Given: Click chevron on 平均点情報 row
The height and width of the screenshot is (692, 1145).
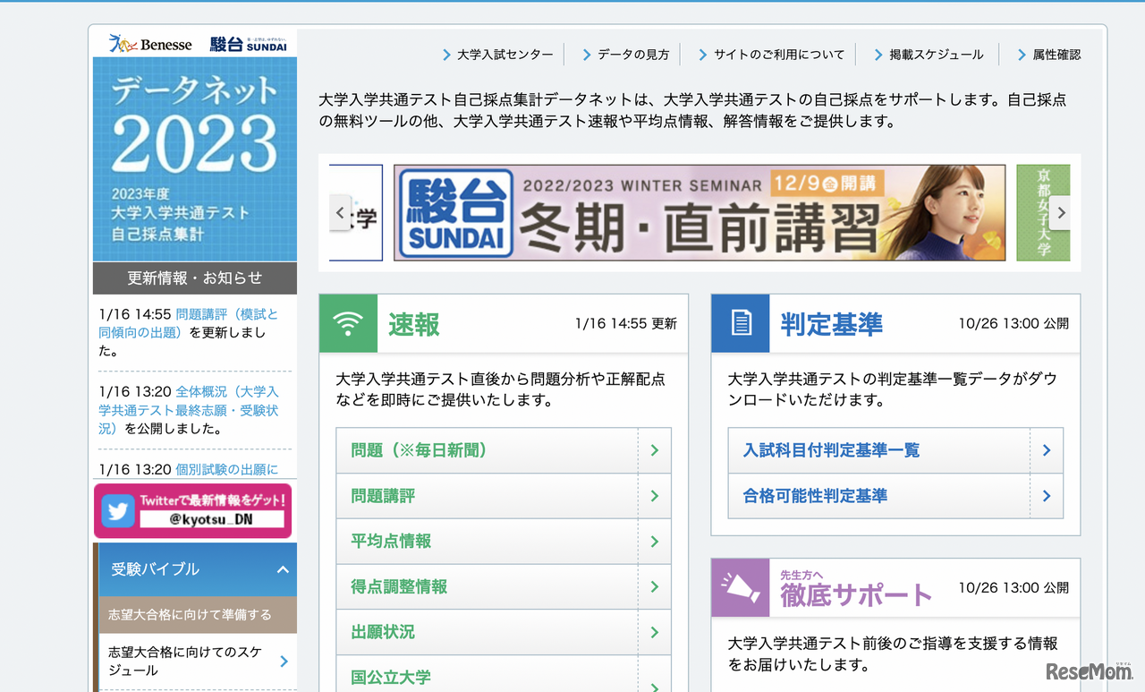Looking at the screenshot, I should pos(655,542).
